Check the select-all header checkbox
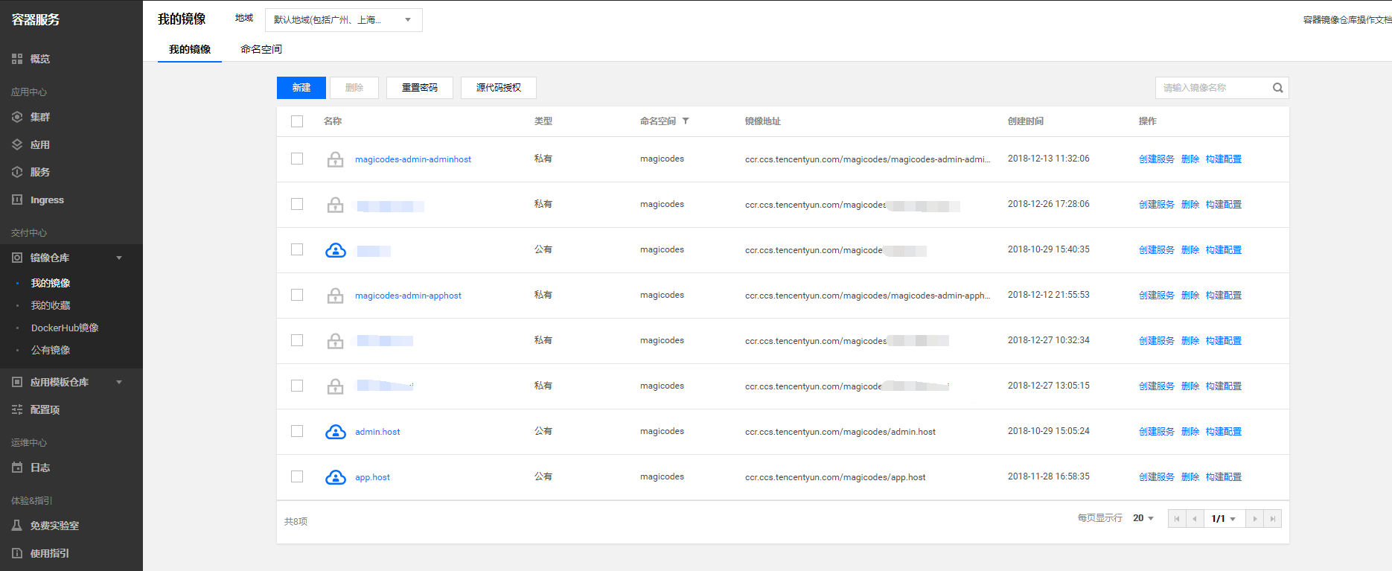The height and width of the screenshot is (571, 1392). pyautogui.click(x=297, y=121)
